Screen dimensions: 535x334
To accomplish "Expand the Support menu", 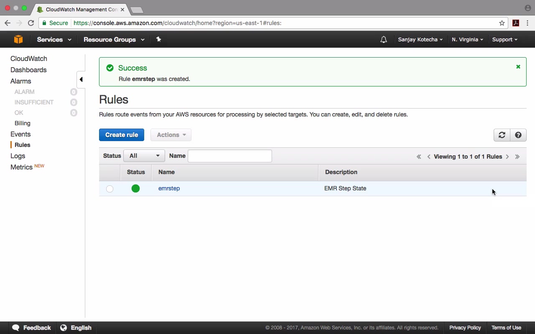I will tap(504, 39).
